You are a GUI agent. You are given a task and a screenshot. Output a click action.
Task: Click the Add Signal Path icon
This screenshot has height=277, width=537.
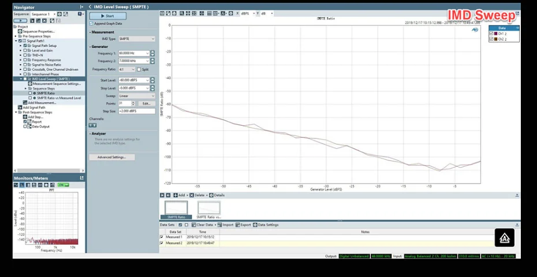20,107
